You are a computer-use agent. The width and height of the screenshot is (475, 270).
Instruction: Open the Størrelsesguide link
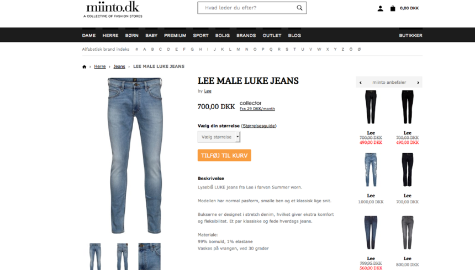pos(258,126)
